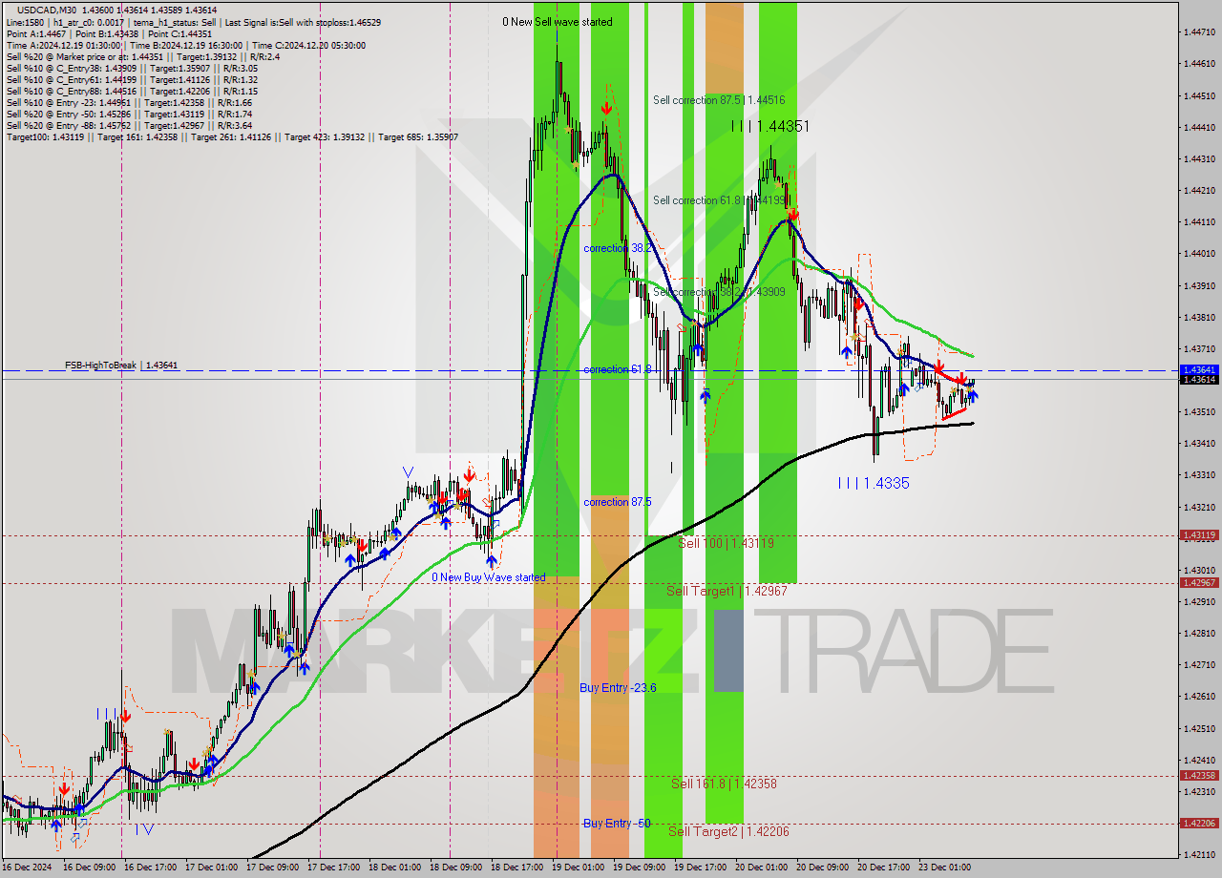
Task: Click the 1.43510 price axis label
Action: [x=1199, y=411]
